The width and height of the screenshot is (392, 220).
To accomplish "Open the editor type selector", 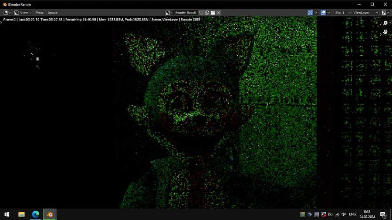I will tap(7, 13).
